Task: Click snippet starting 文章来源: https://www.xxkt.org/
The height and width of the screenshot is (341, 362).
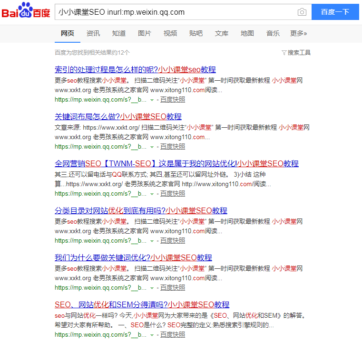Action: [x=182, y=132]
